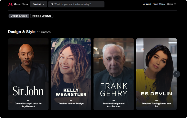Click 'Teaches Design and Architecture' caption

tap(114, 105)
